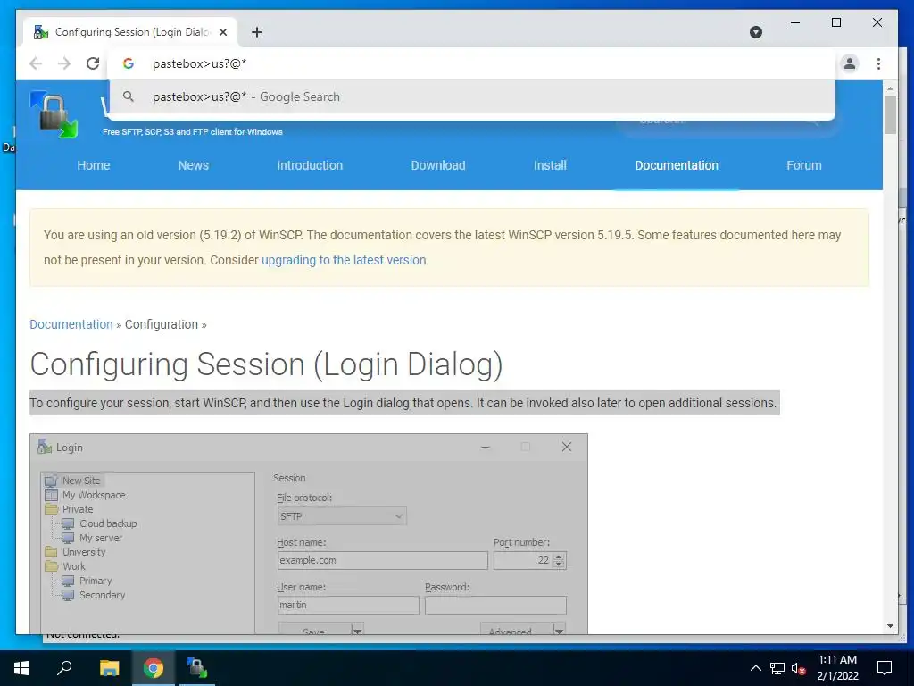
Task: Click the search magnifier in the suggestion row
Action: click(129, 96)
